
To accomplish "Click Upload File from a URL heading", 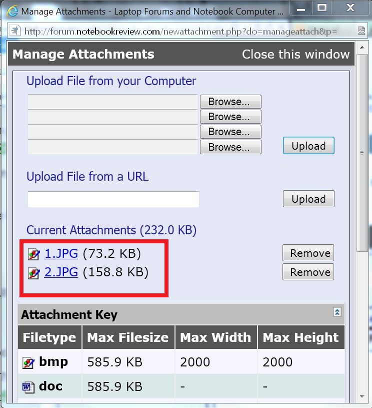I will coord(87,176).
